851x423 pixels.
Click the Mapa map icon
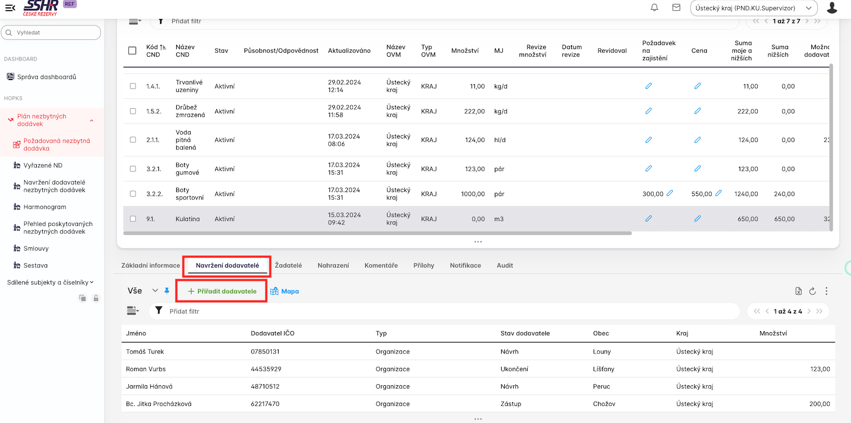click(274, 291)
